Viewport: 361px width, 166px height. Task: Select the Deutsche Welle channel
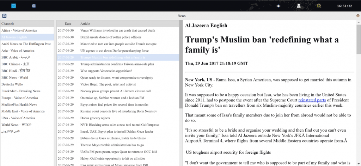coord(13,84)
